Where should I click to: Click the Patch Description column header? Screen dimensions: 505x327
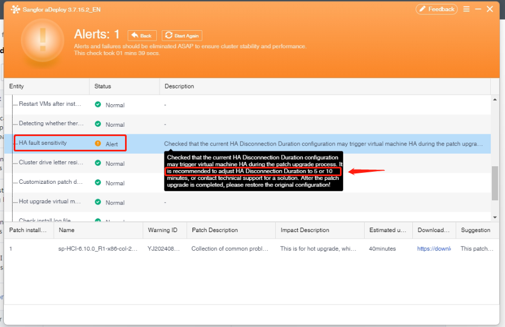tap(231, 230)
